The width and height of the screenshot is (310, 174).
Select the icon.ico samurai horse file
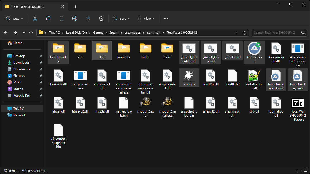pos(189,75)
